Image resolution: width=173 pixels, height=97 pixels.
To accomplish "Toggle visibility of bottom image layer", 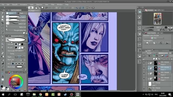I will click(144, 89).
